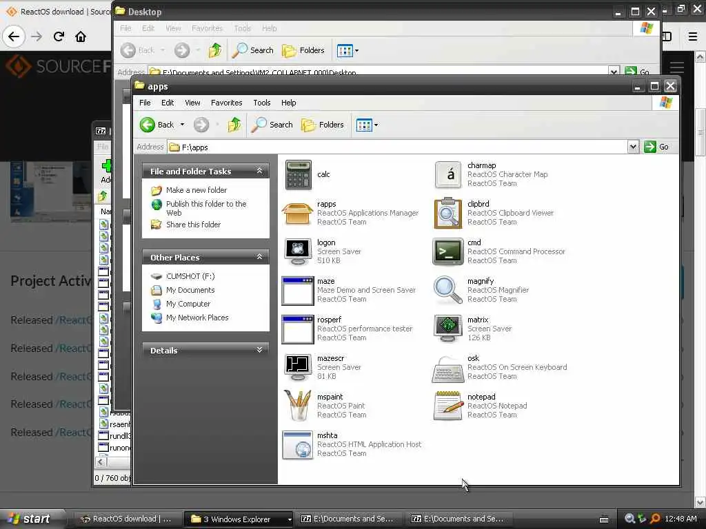Open Help menu in apps window
706x529 pixels.
click(289, 103)
